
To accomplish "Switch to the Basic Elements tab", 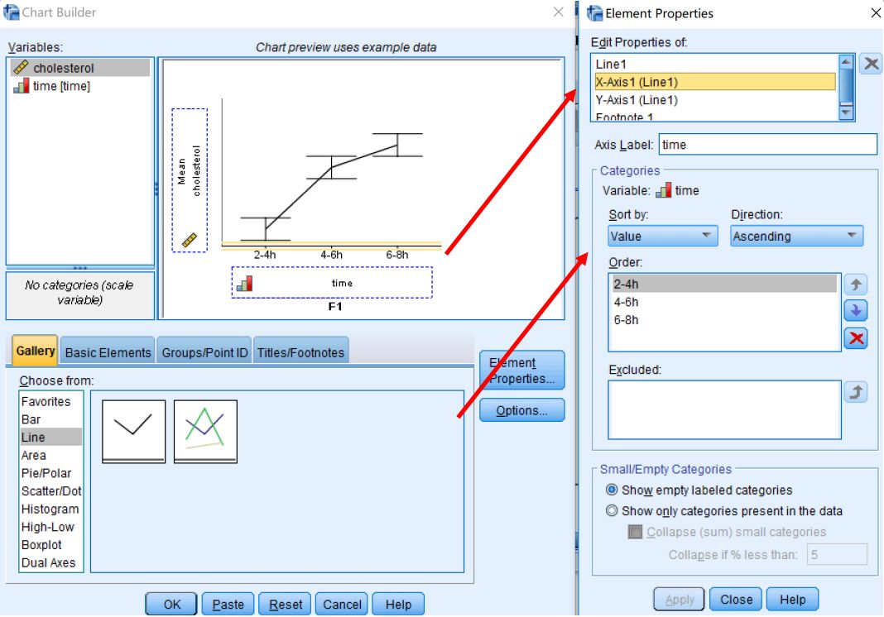I will [108, 352].
